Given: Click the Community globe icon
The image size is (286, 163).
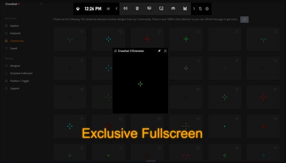Looking at the screenshot, I should pyautogui.click(x=6, y=41).
